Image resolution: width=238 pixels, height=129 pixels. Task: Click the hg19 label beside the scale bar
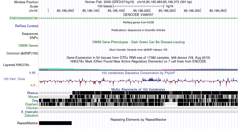tap(170, 6)
